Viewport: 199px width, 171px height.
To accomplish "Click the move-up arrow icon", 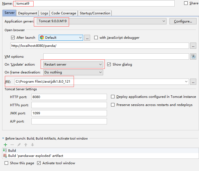I will [26, 145].
